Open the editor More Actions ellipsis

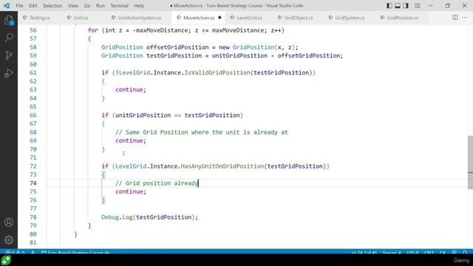point(465,18)
